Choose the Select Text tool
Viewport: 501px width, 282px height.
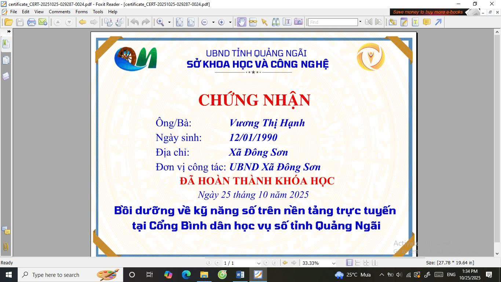pos(287,22)
